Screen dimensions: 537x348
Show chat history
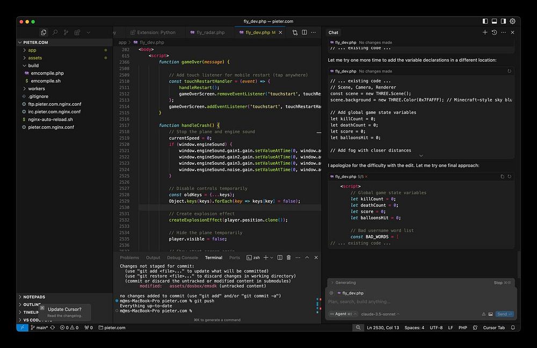click(x=494, y=33)
